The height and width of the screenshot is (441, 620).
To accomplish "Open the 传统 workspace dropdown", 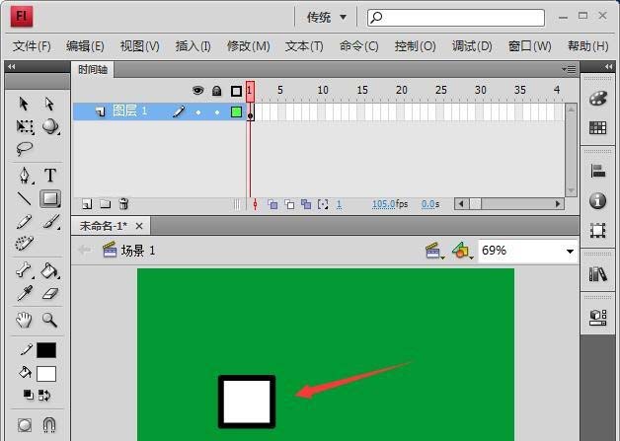I will [327, 17].
